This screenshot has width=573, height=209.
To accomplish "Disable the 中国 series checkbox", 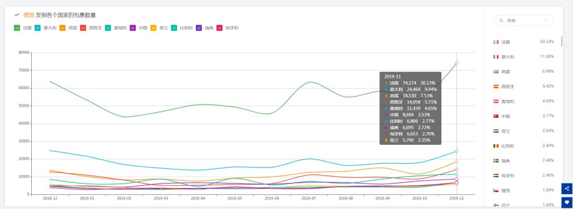I will [x=133, y=28].
